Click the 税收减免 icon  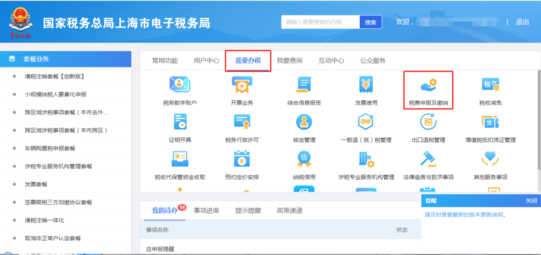coord(490,86)
